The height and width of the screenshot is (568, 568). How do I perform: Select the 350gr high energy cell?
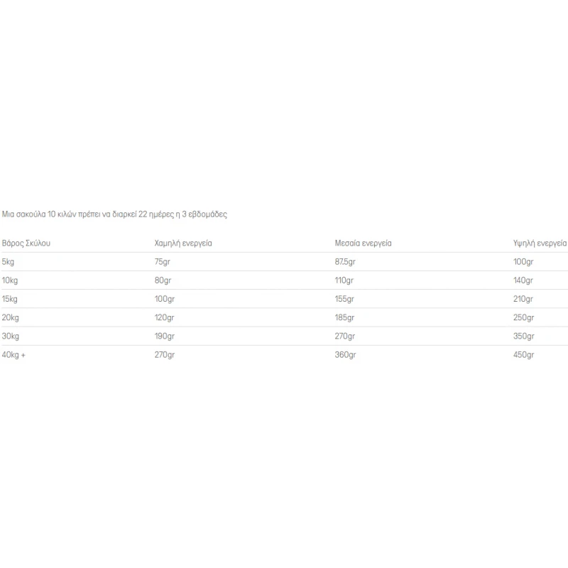click(x=524, y=336)
